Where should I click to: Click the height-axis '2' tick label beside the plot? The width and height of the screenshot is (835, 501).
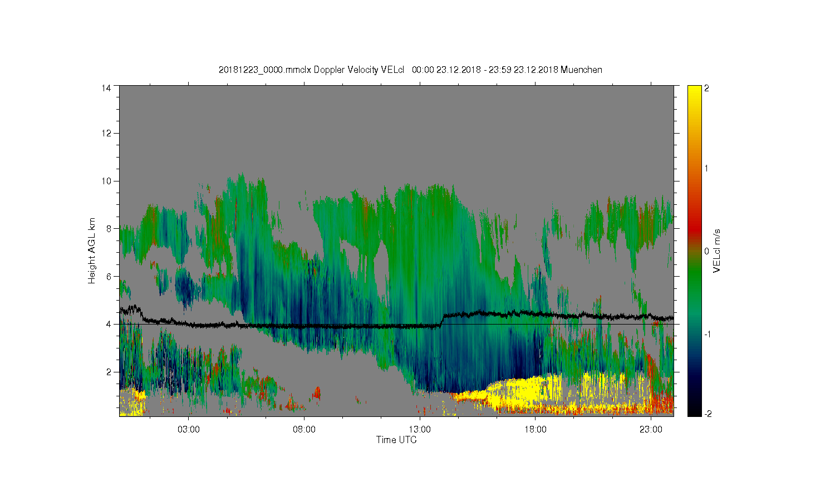tap(109, 372)
